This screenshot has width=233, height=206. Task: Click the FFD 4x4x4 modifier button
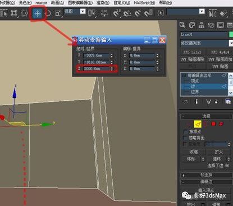tap(220, 52)
